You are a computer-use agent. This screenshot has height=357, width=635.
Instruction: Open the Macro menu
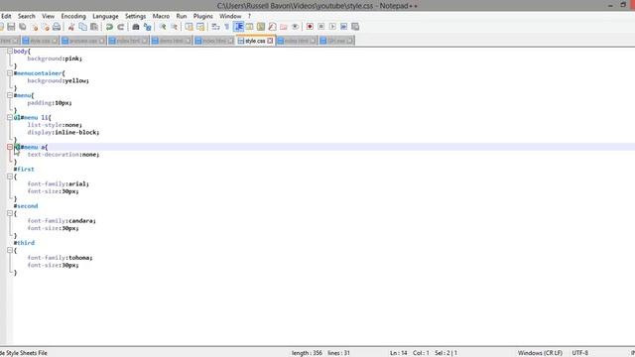click(161, 16)
